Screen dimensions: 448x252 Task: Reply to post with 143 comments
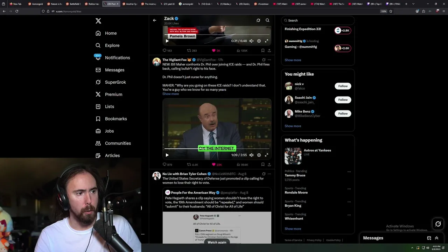[x=167, y=50]
